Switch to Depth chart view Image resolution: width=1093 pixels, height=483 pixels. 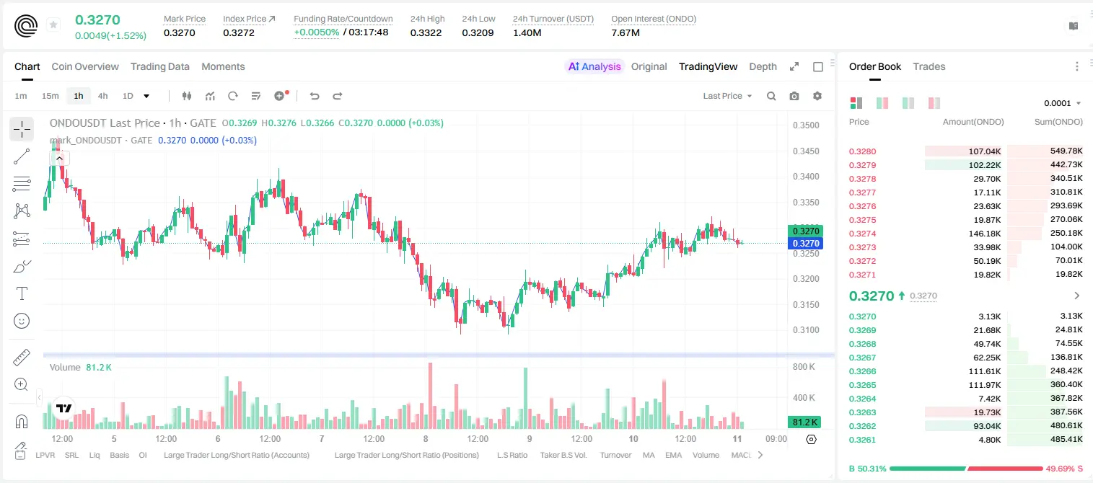[763, 66]
